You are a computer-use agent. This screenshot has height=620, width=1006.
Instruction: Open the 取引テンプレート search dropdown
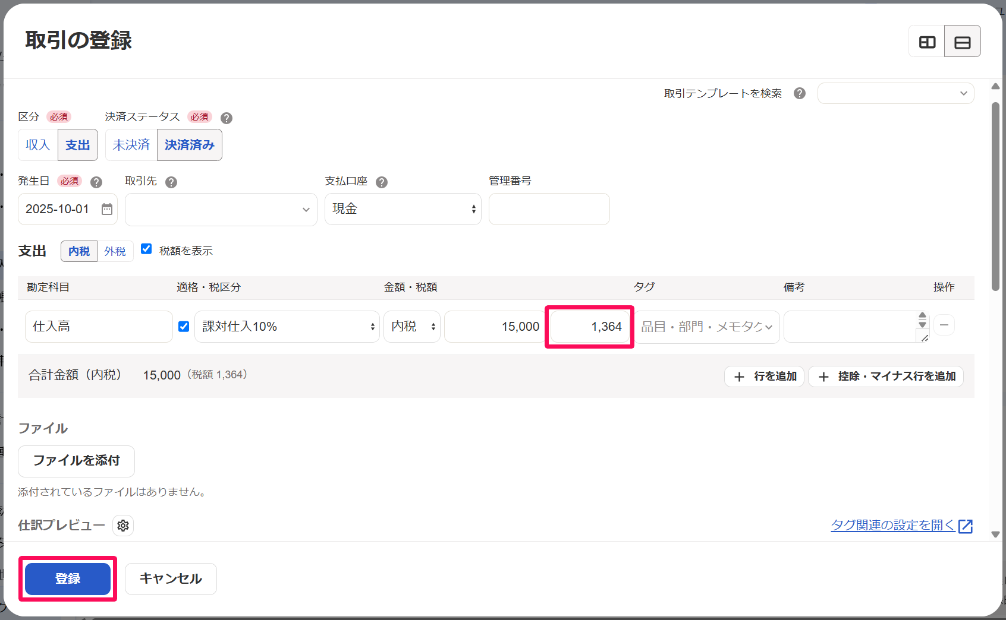895,93
